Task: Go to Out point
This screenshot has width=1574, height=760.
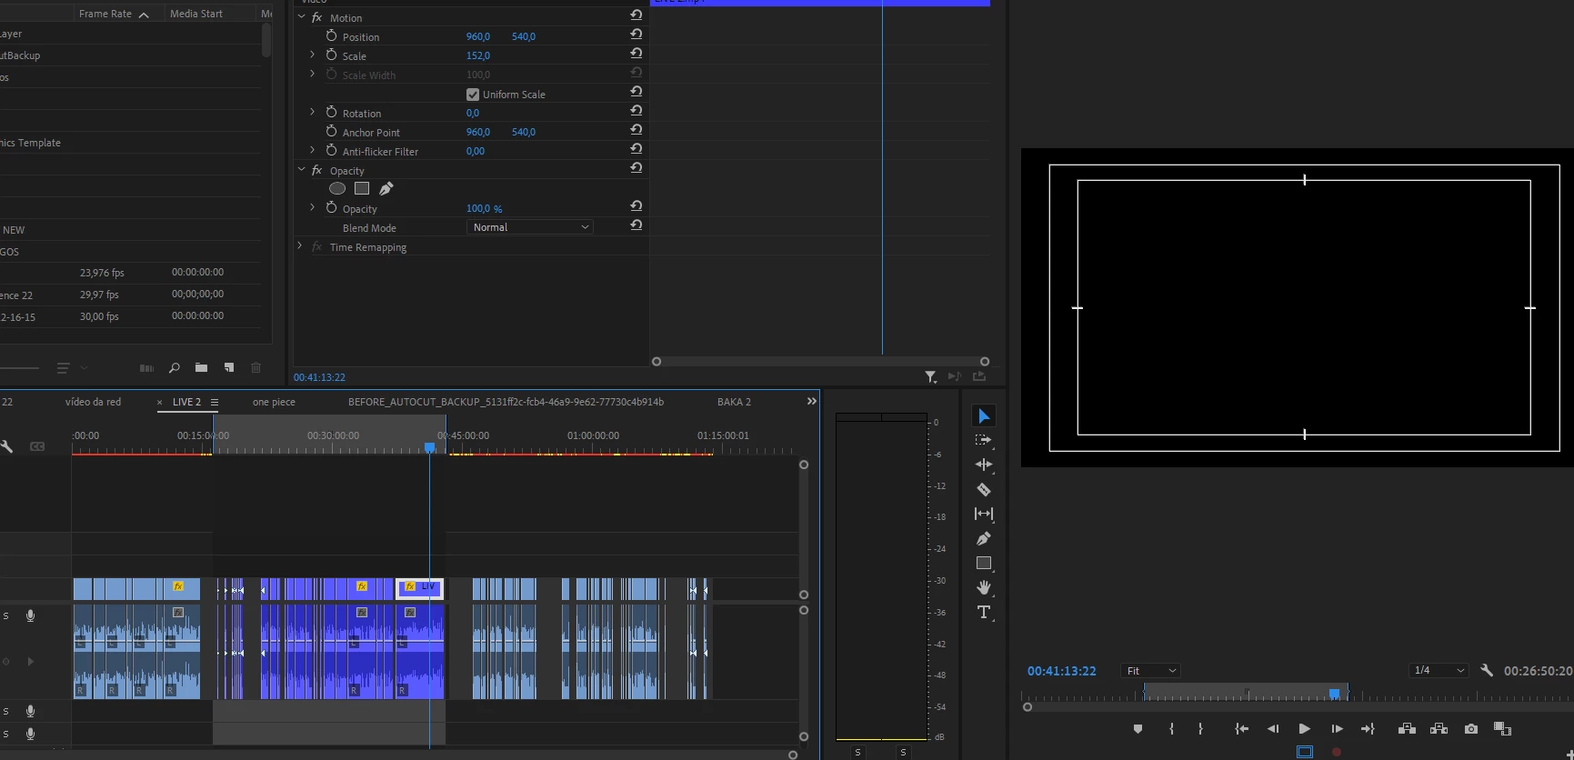Action: (1368, 729)
